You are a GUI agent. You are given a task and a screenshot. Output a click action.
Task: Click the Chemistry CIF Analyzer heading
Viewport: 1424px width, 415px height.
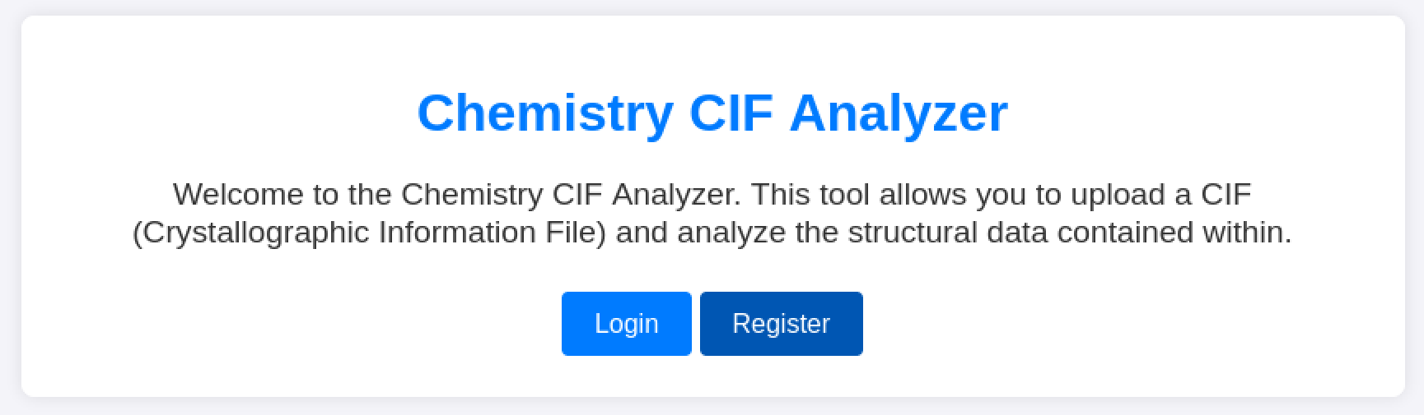(712, 113)
